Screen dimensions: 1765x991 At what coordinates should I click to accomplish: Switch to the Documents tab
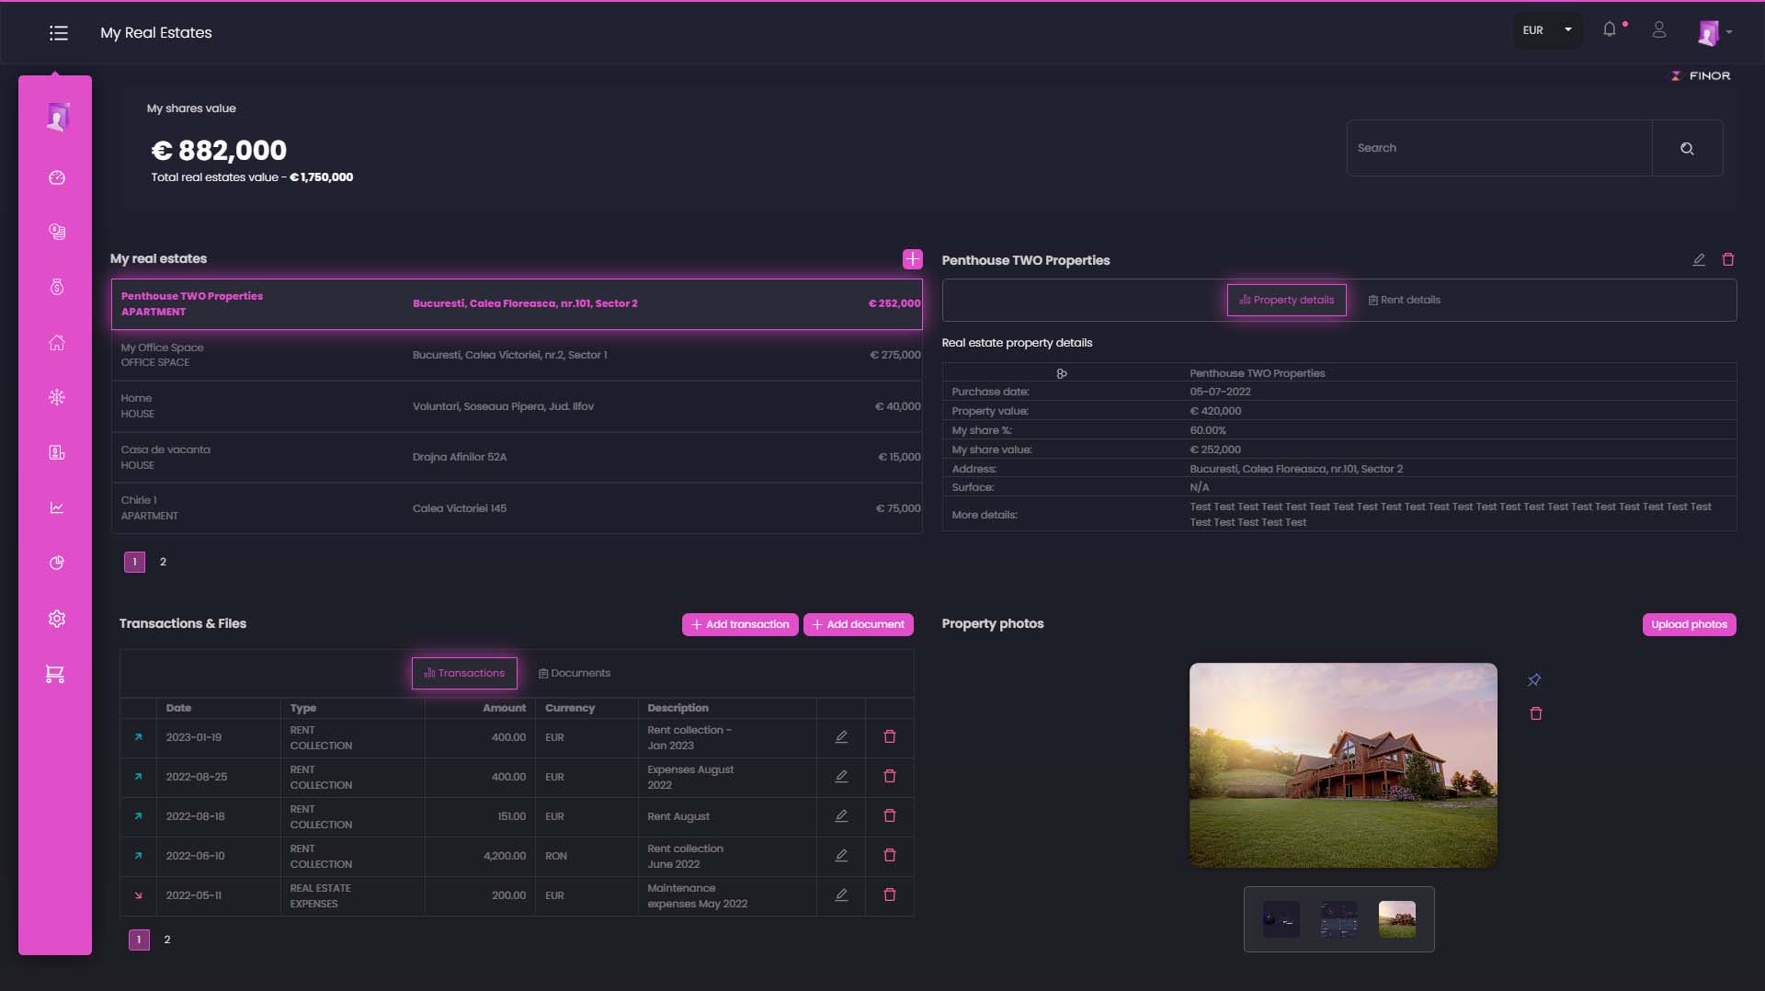[x=575, y=674]
